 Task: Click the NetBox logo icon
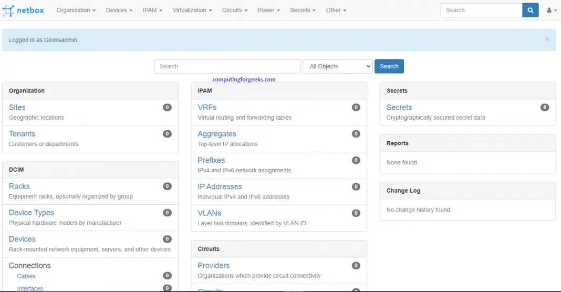(8, 10)
